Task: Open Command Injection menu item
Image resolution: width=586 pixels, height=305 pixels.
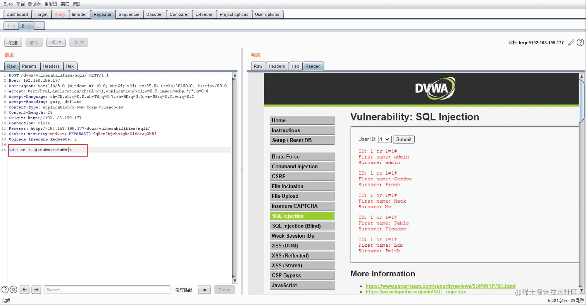Action: click(x=302, y=166)
